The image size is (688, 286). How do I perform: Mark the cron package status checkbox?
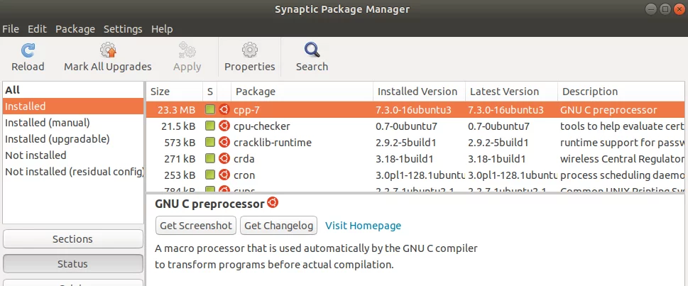point(210,175)
